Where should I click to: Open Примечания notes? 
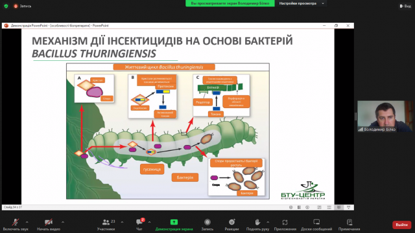click(x=349, y=225)
